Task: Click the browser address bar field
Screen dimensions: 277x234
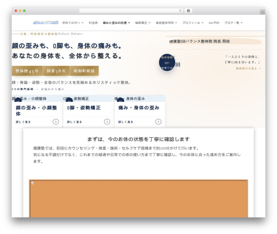Action: point(131,11)
